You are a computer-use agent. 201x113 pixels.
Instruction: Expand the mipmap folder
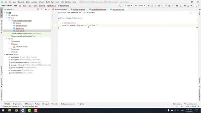(9, 49)
